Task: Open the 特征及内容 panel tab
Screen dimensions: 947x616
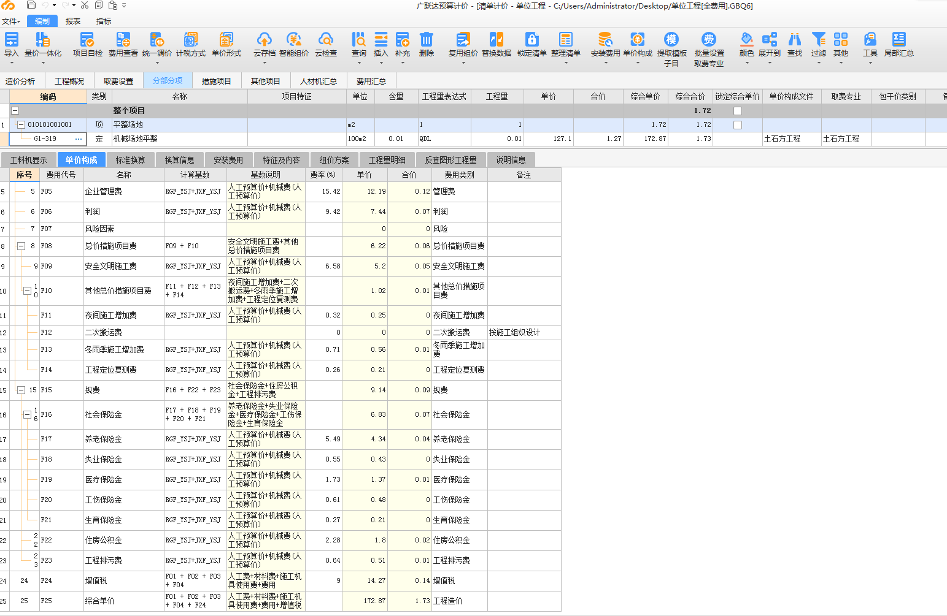Action: [282, 160]
